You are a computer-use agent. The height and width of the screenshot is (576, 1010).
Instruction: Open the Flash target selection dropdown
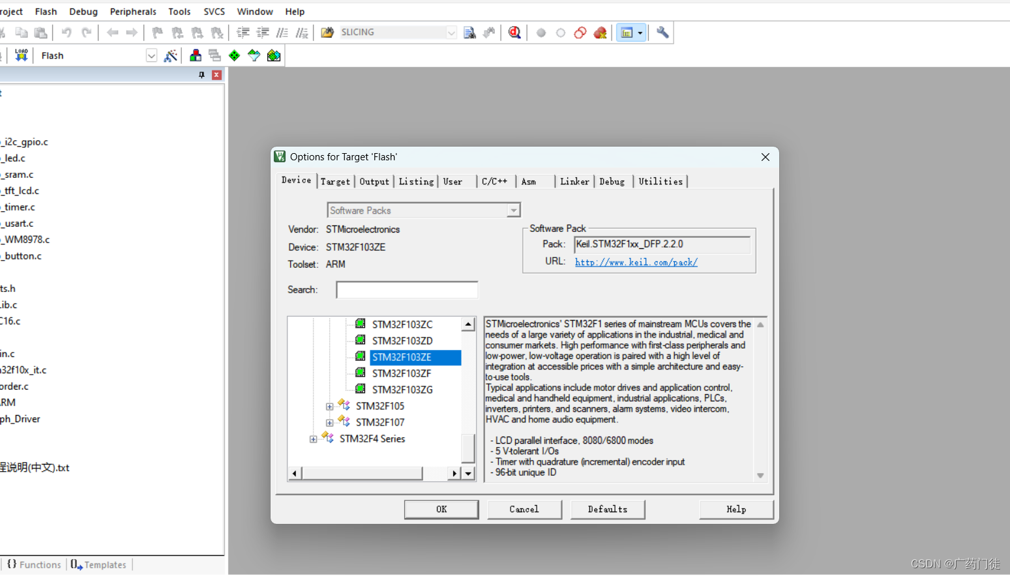point(151,56)
